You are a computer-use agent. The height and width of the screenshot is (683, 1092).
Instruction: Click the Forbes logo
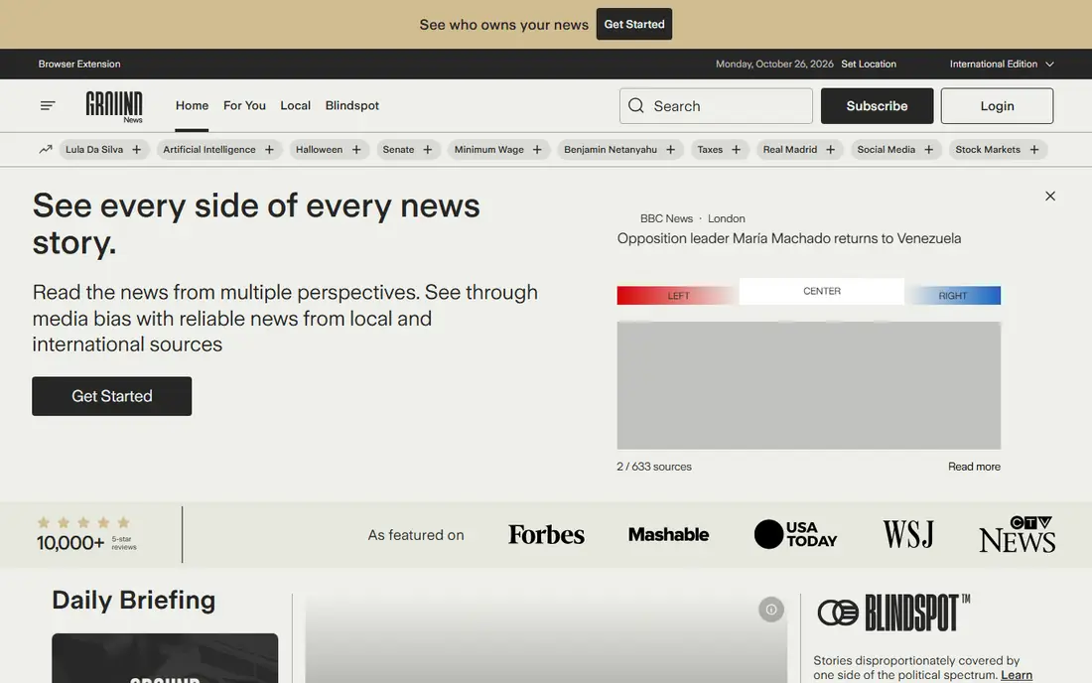tap(546, 535)
